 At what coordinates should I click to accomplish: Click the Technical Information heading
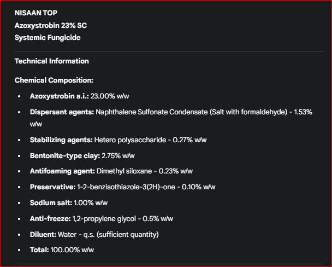point(51,61)
